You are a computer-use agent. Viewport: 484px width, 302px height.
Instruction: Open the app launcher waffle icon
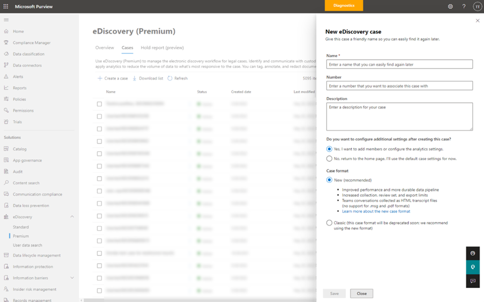click(x=6, y=6)
